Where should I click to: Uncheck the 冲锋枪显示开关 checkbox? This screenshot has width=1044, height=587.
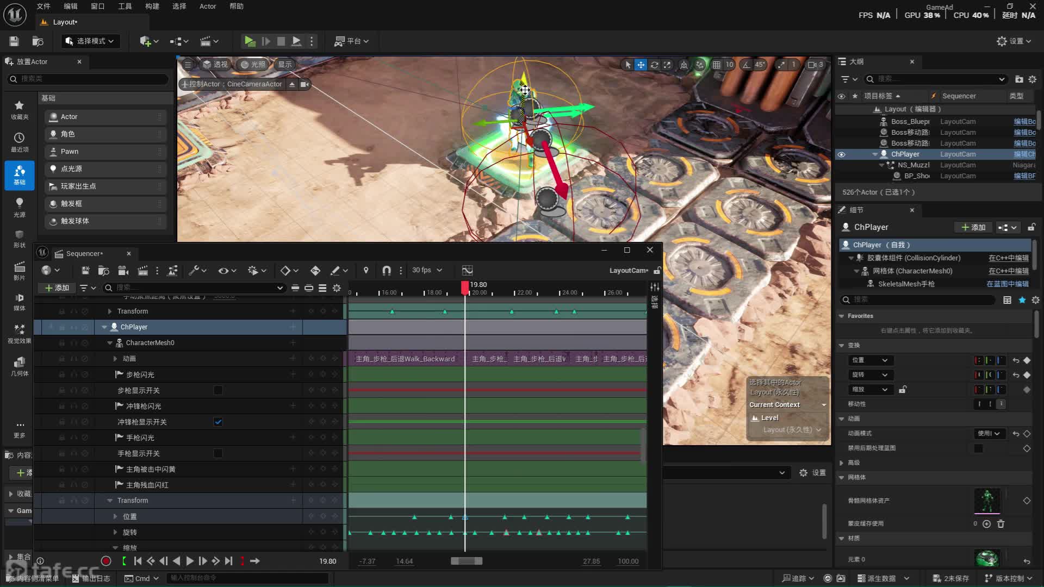coord(218,422)
